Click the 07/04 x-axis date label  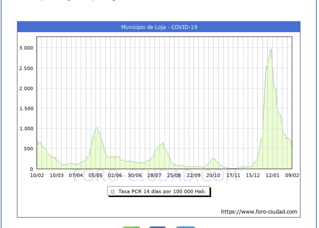(76, 175)
